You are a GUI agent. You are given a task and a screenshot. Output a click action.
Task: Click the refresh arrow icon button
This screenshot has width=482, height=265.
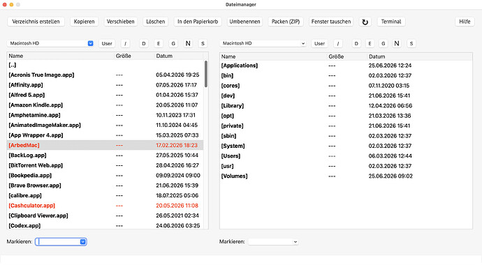point(365,22)
